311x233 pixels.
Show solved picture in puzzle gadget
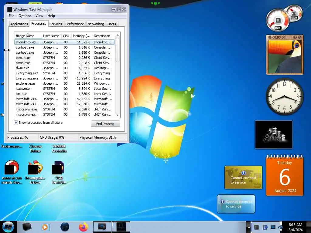click(x=295, y=37)
